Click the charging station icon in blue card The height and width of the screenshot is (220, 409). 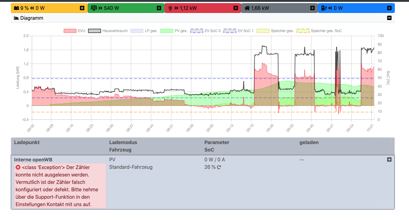tap(324, 8)
